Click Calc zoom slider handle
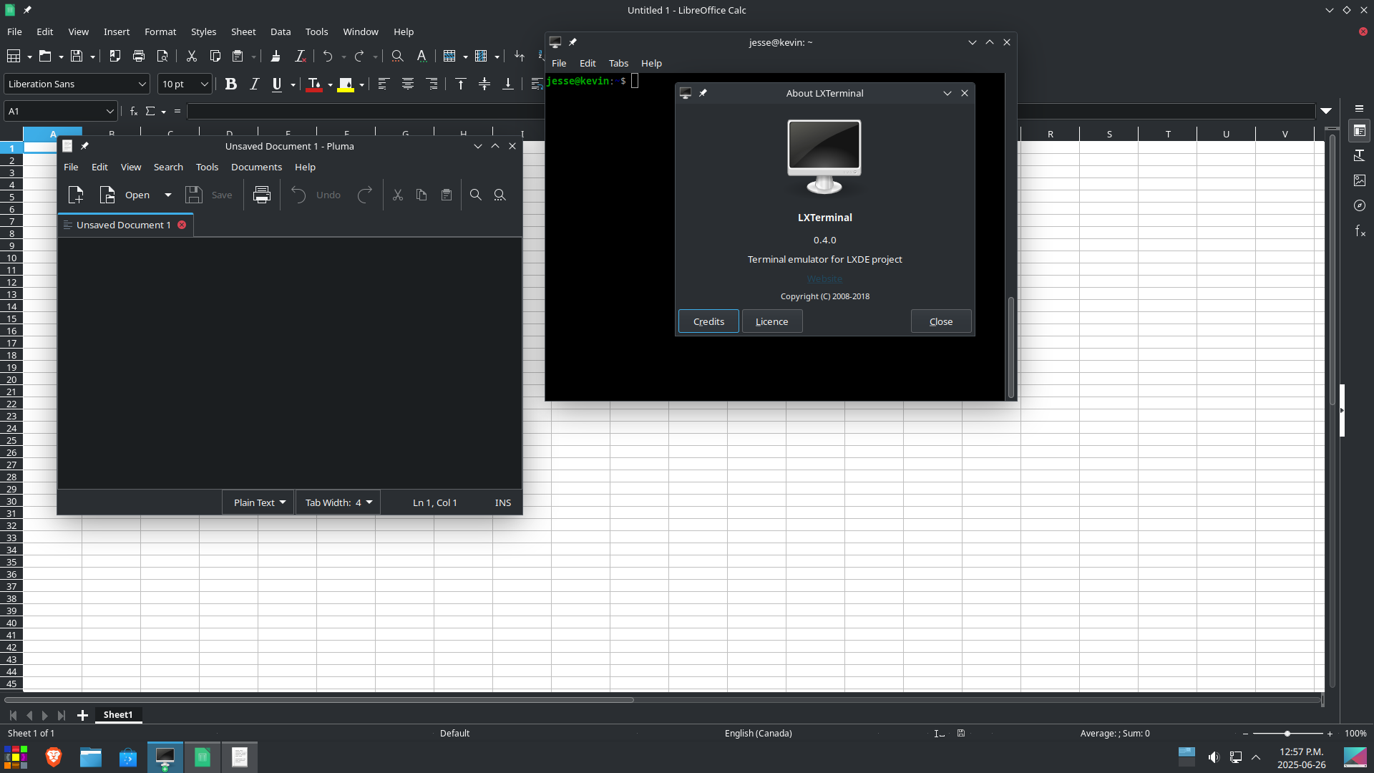Screen dimensions: 1374x773 [1287, 734]
